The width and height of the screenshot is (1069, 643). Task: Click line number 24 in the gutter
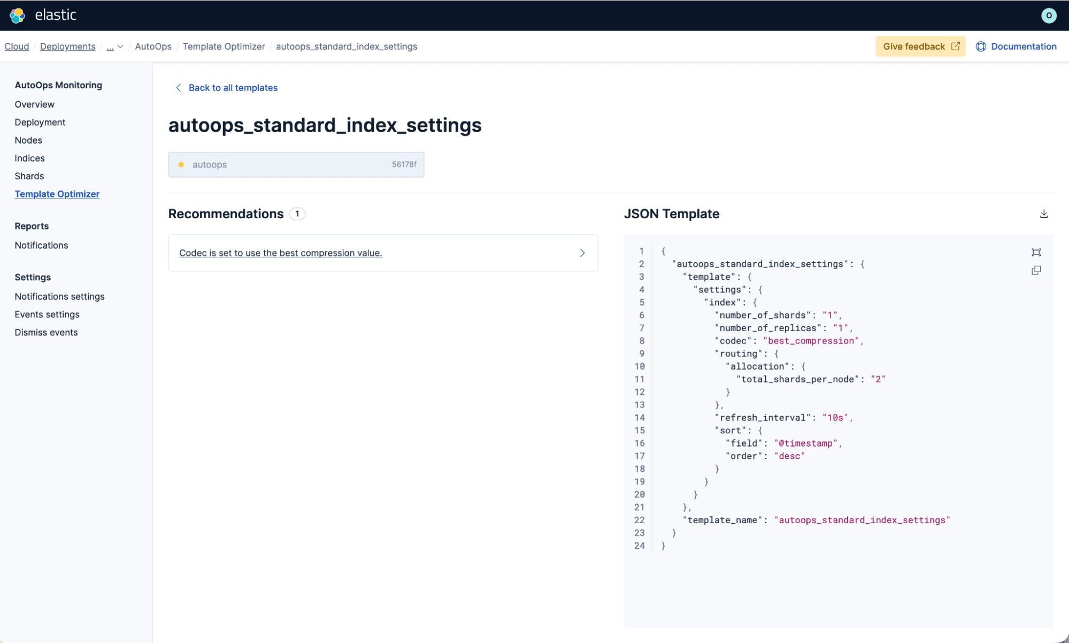tap(640, 546)
